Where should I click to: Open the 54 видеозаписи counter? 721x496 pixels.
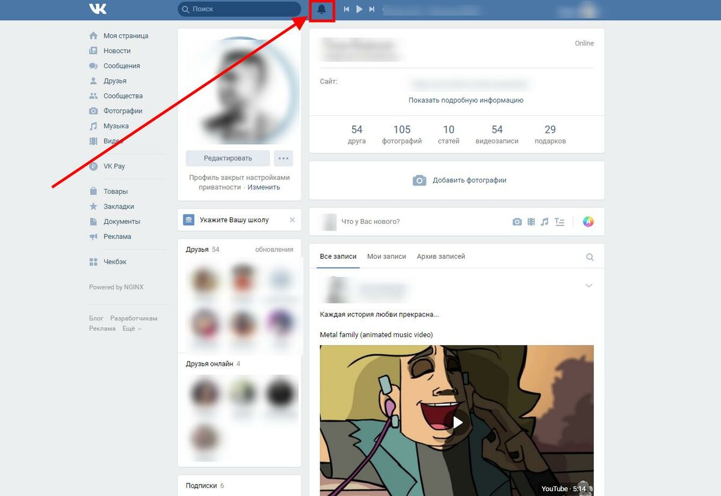497,135
